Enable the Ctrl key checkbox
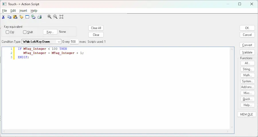The image size is (258, 137). click(7, 32)
